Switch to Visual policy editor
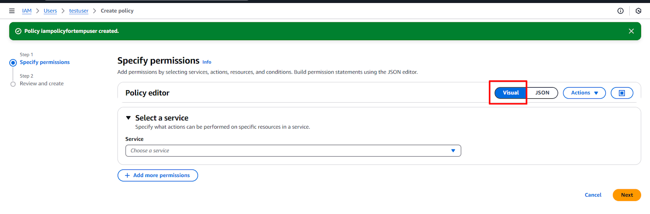650x214 pixels. click(x=511, y=93)
